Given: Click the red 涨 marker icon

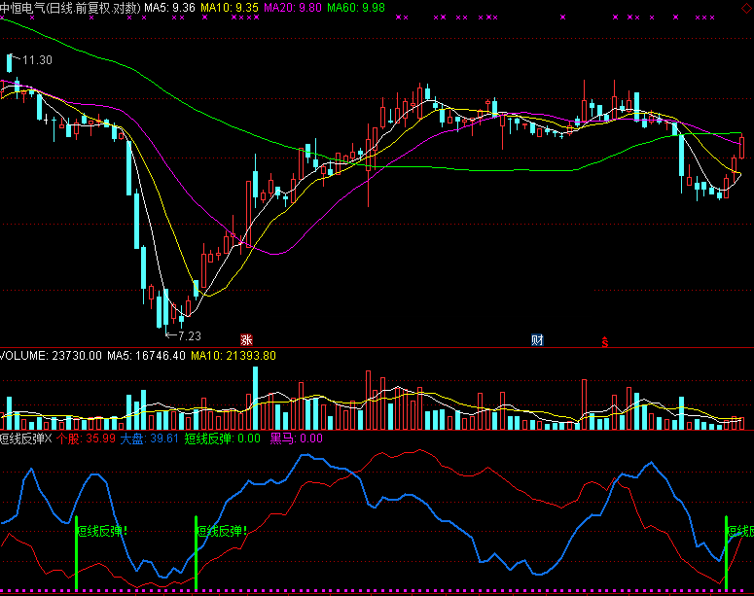Looking at the screenshot, I should pos(246,340).
